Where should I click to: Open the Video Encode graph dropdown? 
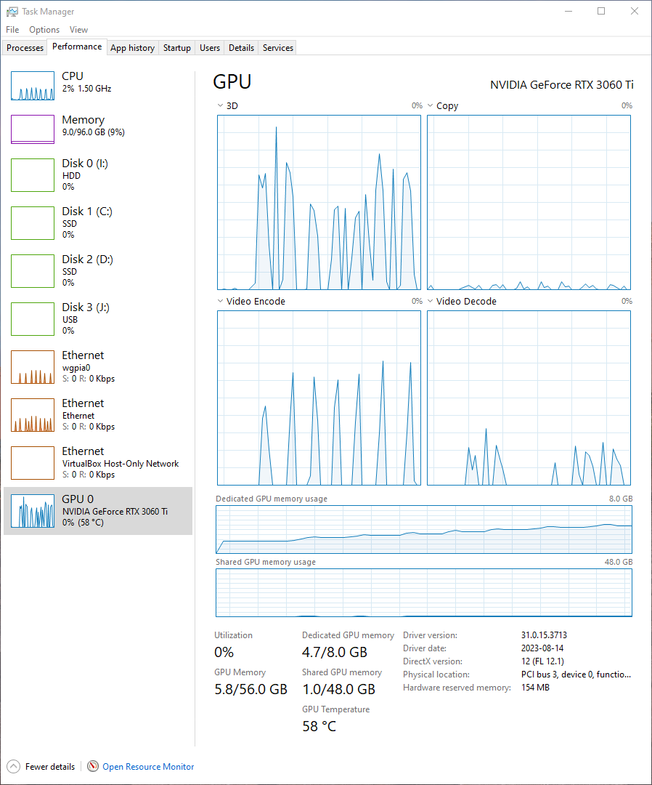[221, 301]
